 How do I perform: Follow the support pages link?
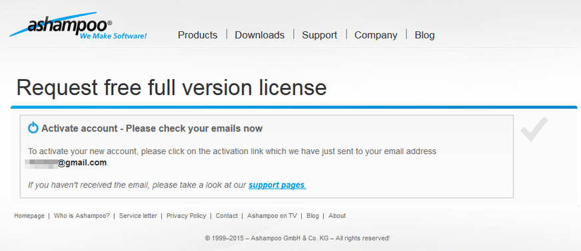point(277,185)
